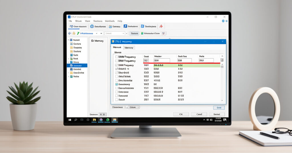Open the empty combo box in navigation toolbar
Viewport: 292px width, 153px height.
(115, 33)
